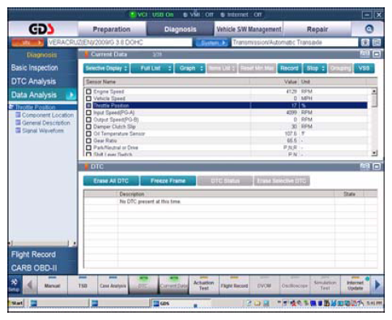
Task: Open Case Analysis in the bottom toolbar
Action: [113, 285]
